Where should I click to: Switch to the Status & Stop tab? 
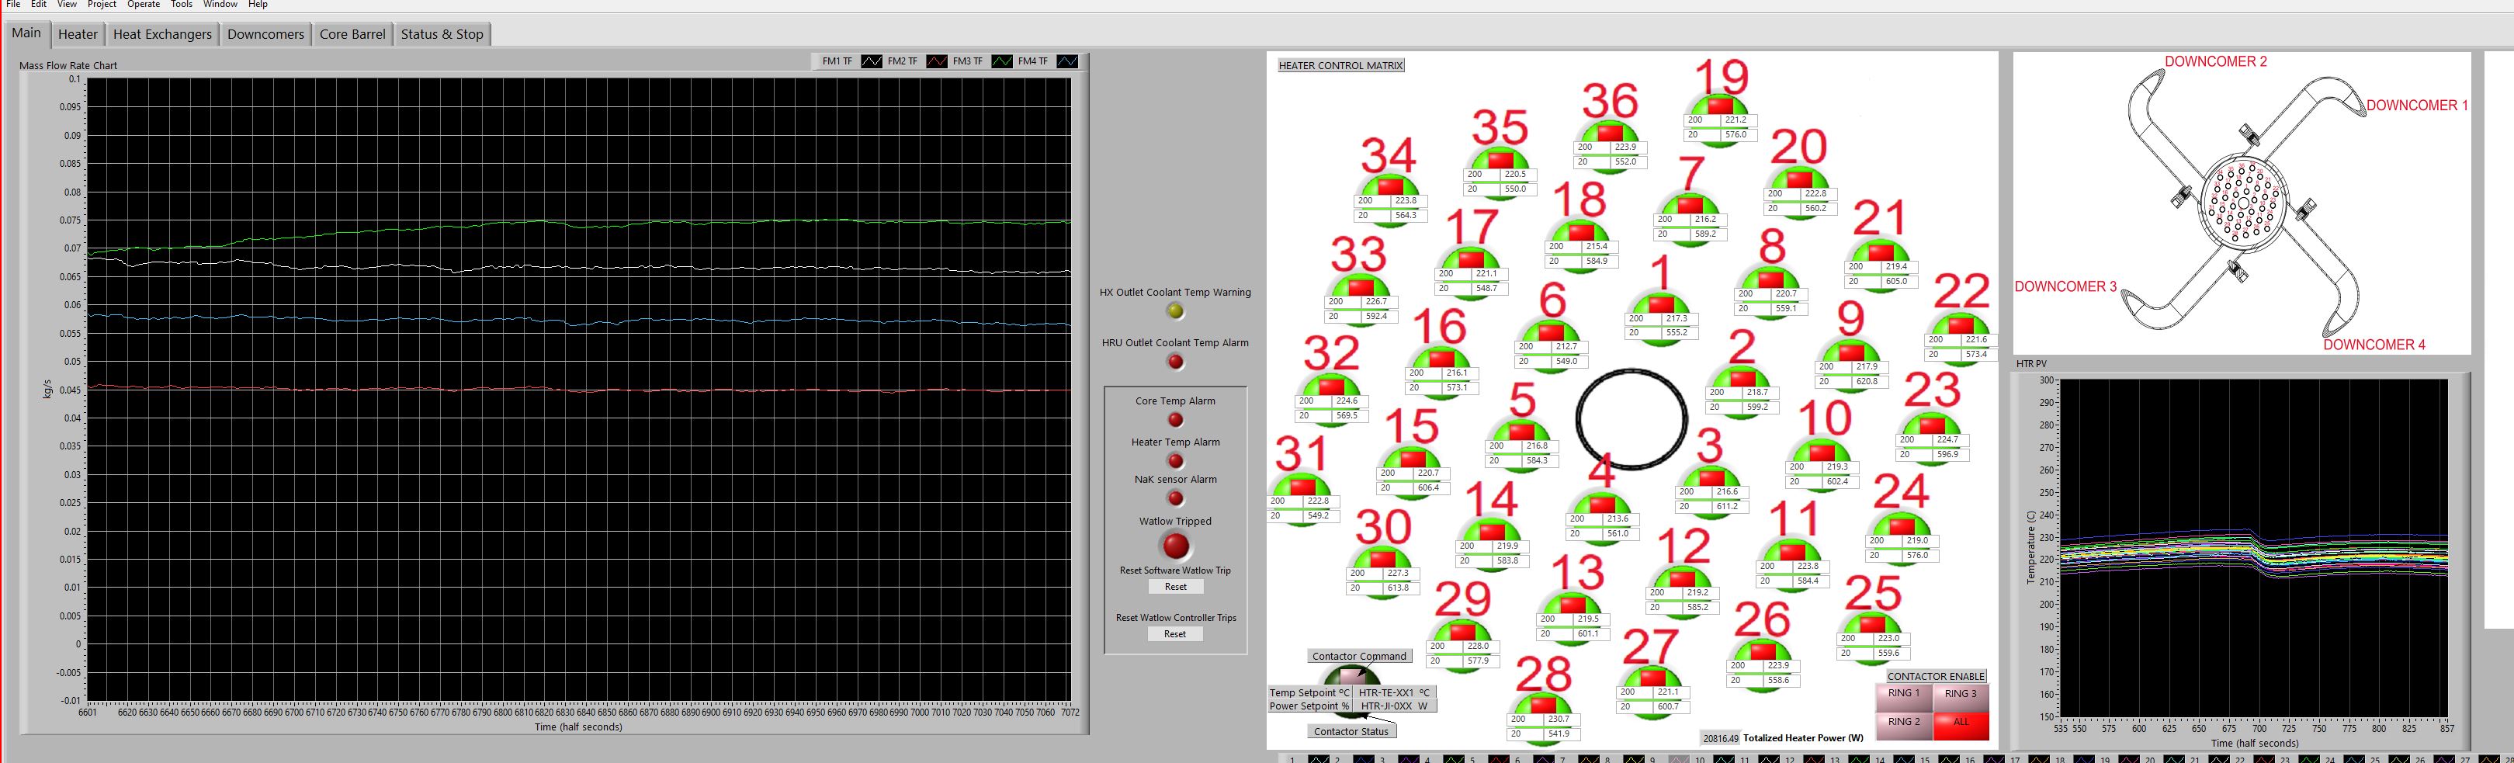tap(441, 34)
